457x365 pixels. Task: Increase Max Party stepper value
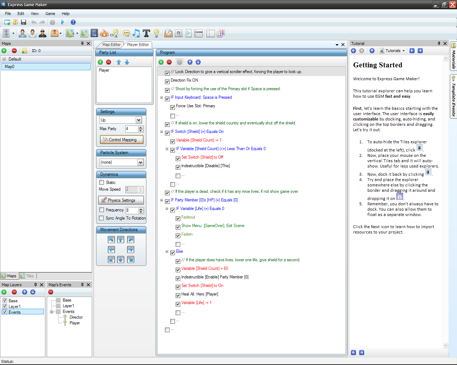(140, 127)
